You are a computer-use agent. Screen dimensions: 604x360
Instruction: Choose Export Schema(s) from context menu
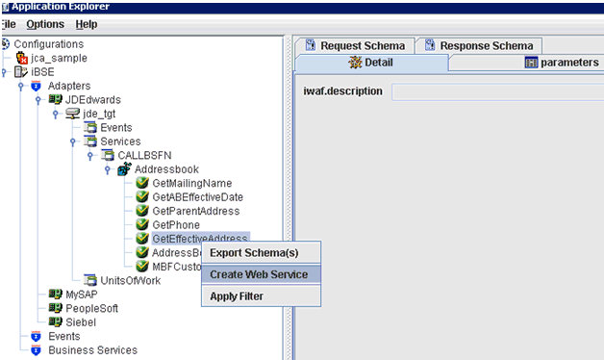pos(262,253)
